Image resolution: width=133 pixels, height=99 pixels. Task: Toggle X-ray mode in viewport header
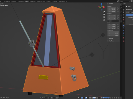tap(90, 98)
